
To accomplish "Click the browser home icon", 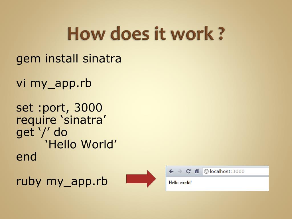I will tap(197, 171).
